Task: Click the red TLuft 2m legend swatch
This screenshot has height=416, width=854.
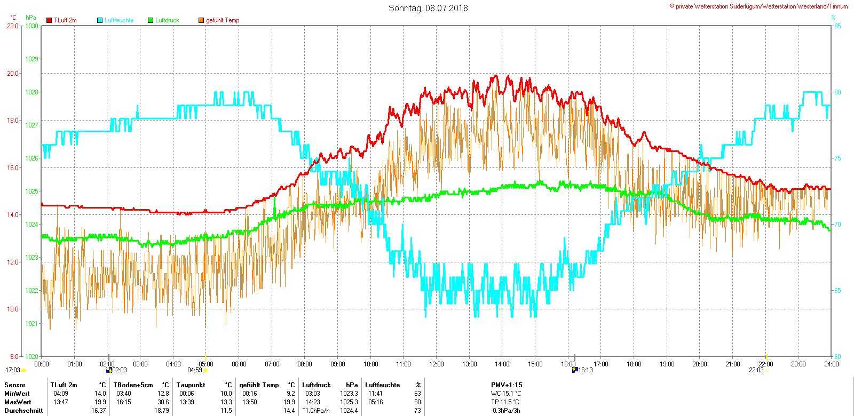Action: coord(49,20)
